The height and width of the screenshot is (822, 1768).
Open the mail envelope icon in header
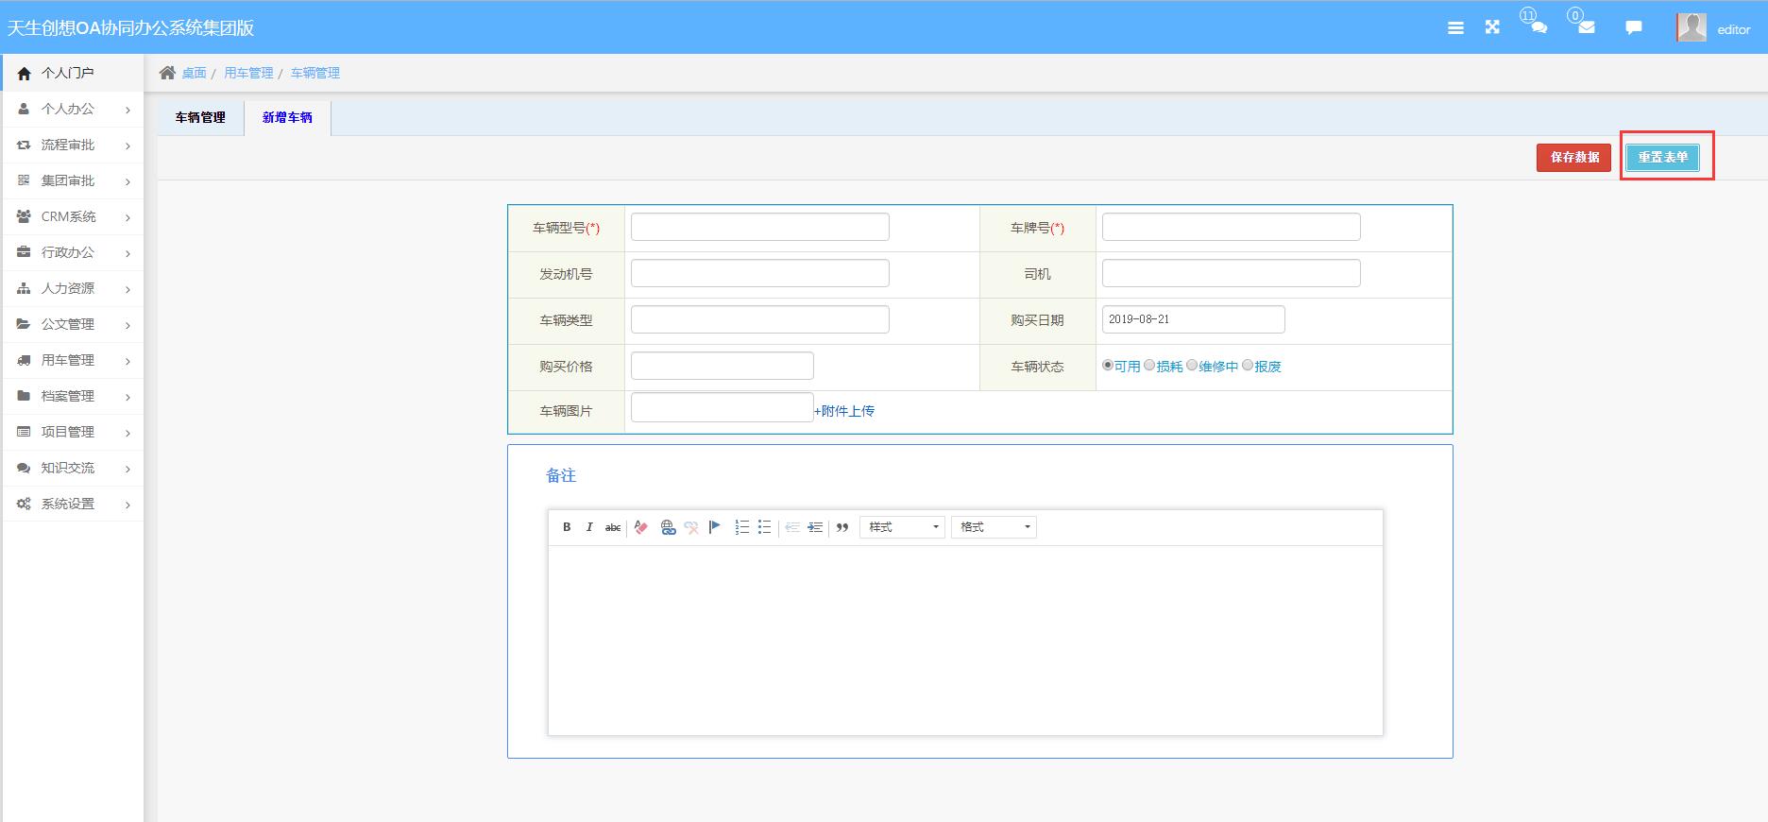pos(1587,27)
